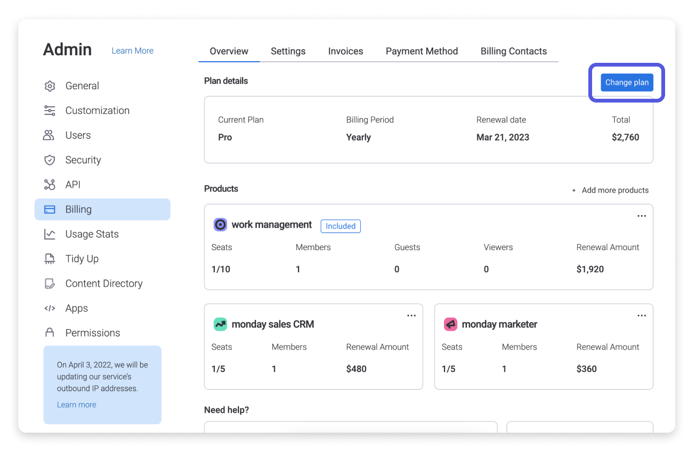Go to Apps section

[x=77, y=308]
